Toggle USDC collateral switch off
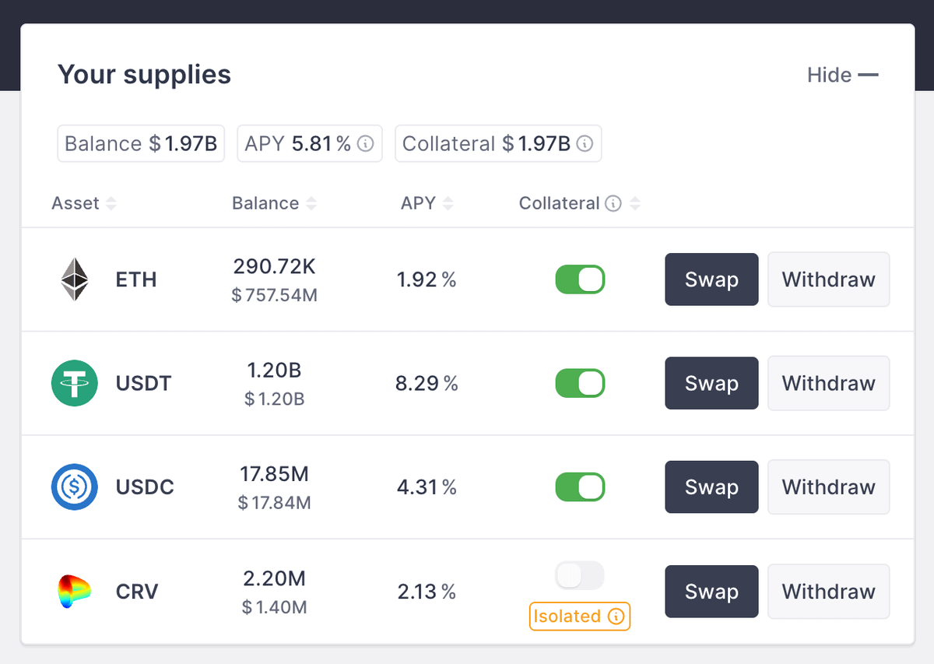The width and height of the screenshot is (934, 664). [580, 487]
